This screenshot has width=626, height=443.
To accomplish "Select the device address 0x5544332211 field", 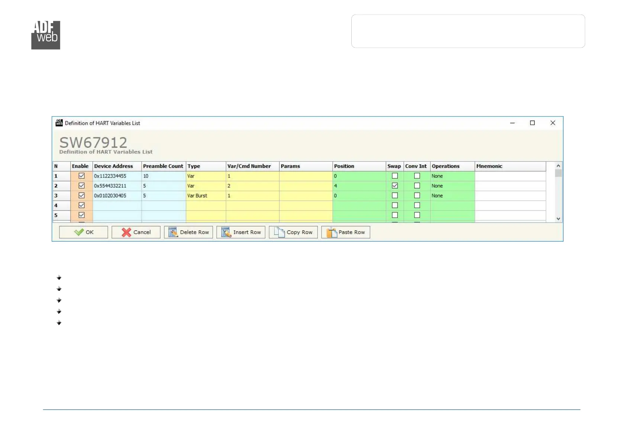I will click(117, 186).
